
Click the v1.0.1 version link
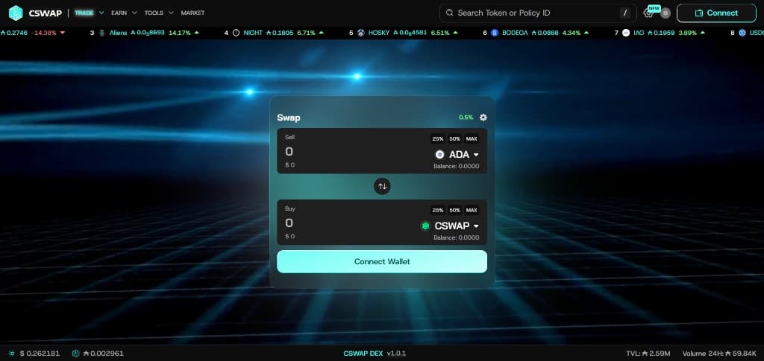point(397,354)
